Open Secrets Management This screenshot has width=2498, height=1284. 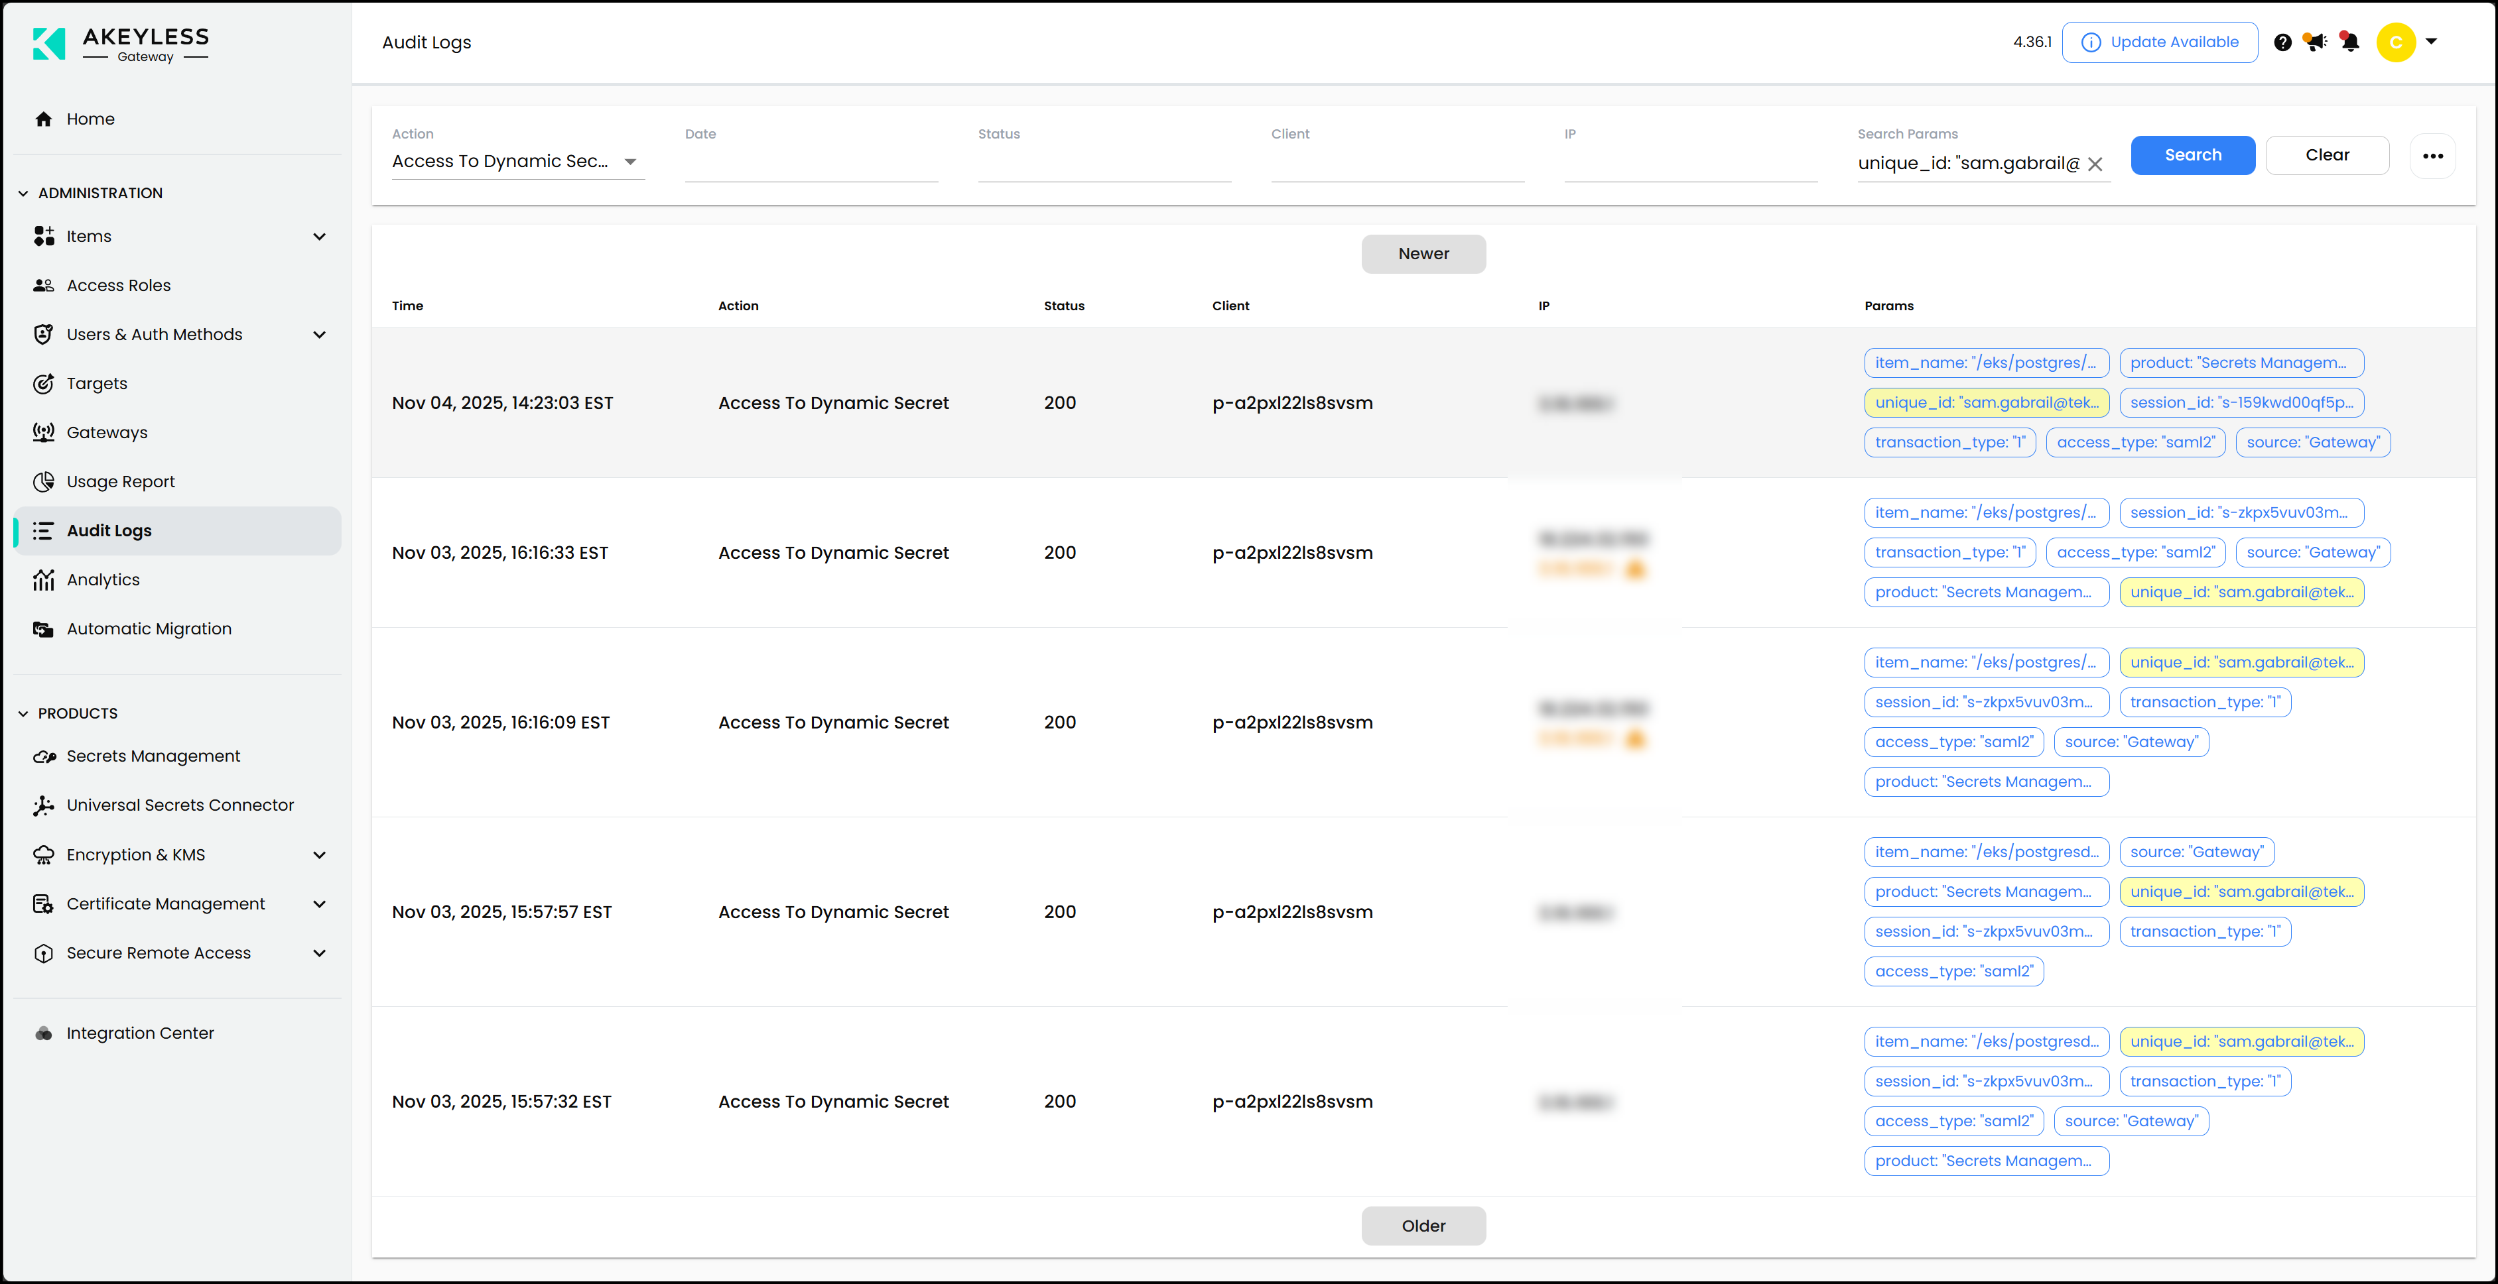[153, 756]
